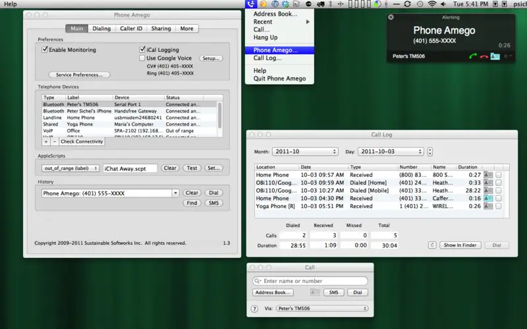Image resolution: width=527 pixels, height=329 pixels.
Task: Click the refresh icon in Call Log
Action: 432,245
